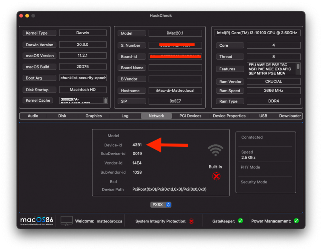322x251 pixels.
Task: Click the SubVendor-id value 1028
Action: click(x=137, y=173)
